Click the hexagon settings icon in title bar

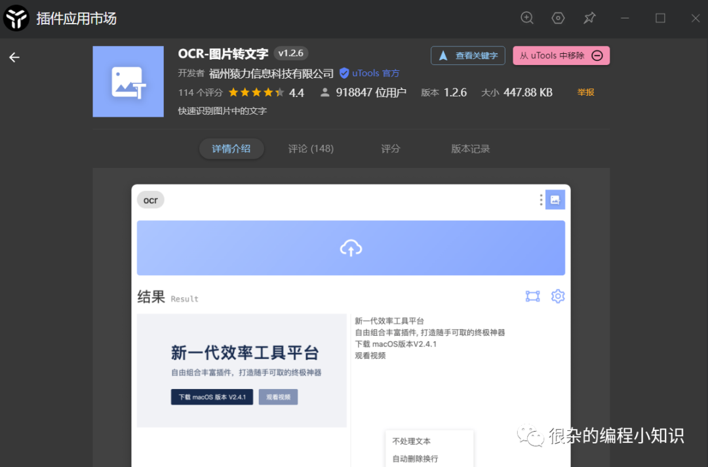tap(558, 18)
